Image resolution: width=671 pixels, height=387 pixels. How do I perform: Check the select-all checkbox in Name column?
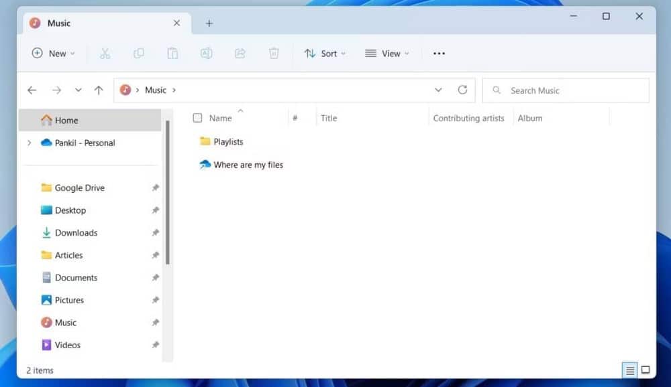point(197,117)
